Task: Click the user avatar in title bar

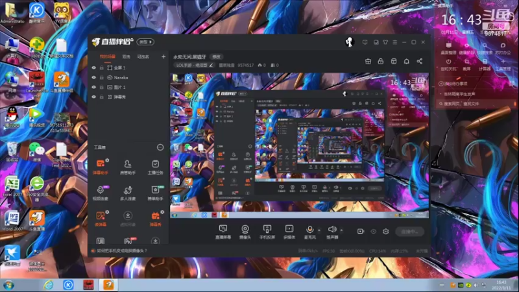Action: (350, 42)
